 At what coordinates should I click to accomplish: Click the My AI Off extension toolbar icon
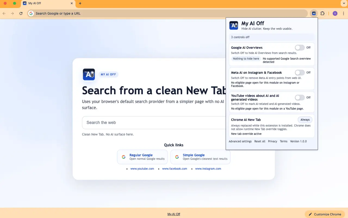(x=314, y=13)
